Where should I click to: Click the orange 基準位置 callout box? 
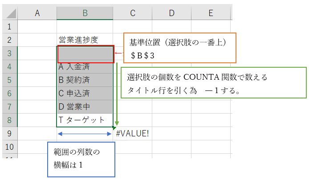click(x=179, y=48)
